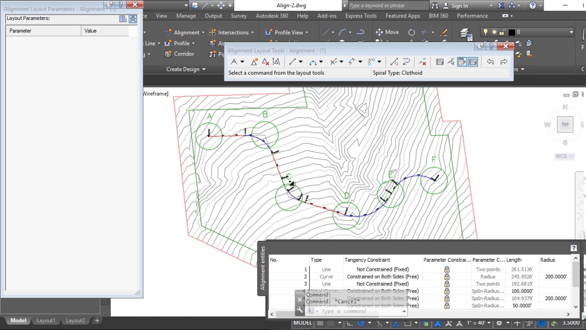Toggle lock on Curve row 2
The width and height of the screenshot is (586, 330).
point(446,277)
